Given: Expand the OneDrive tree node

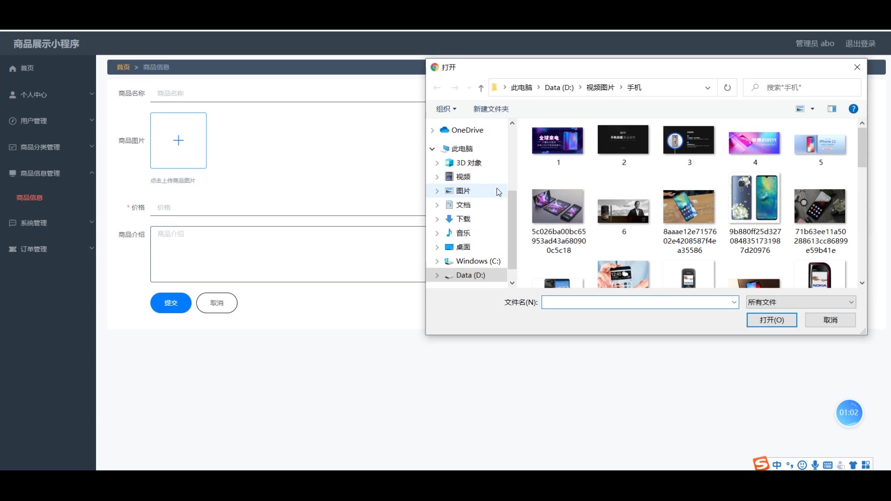Looking at the screenshot, I should click(433, 130).
